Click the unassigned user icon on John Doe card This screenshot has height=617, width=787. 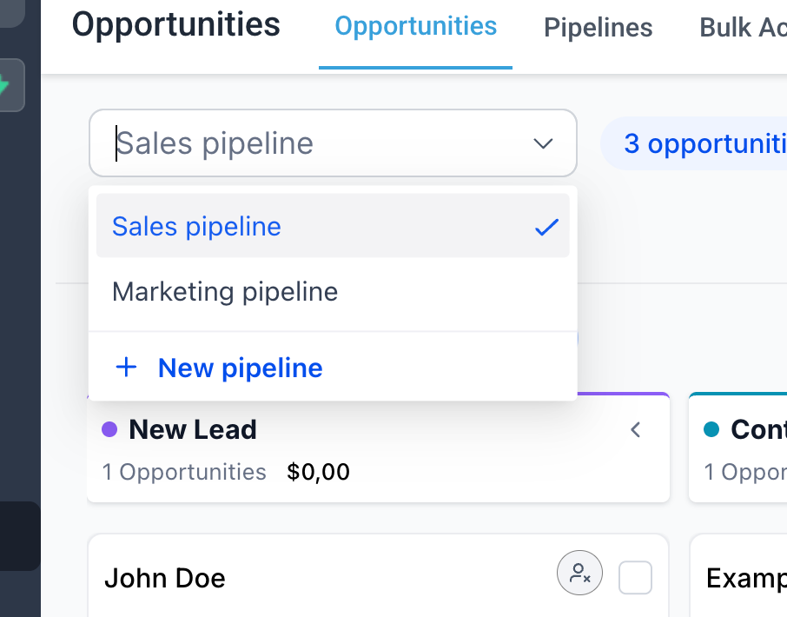(x=579, y=573)
